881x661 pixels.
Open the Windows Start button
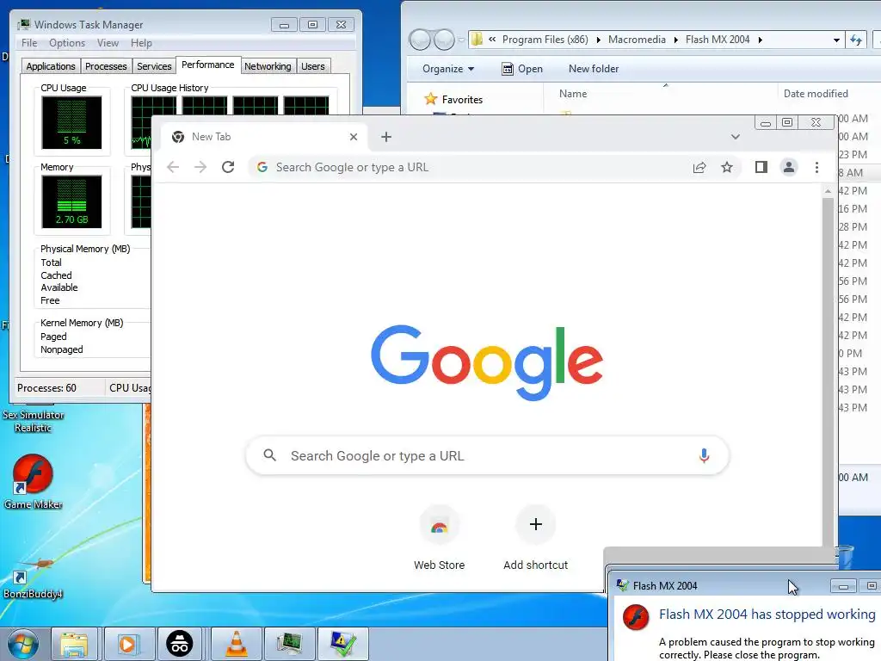(x=22, y=646)
